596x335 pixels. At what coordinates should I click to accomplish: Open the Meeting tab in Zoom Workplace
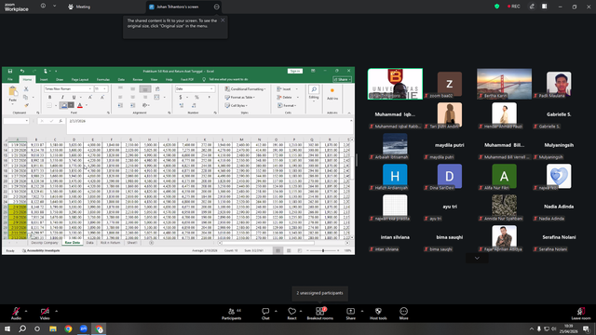(x=79, y=7)
